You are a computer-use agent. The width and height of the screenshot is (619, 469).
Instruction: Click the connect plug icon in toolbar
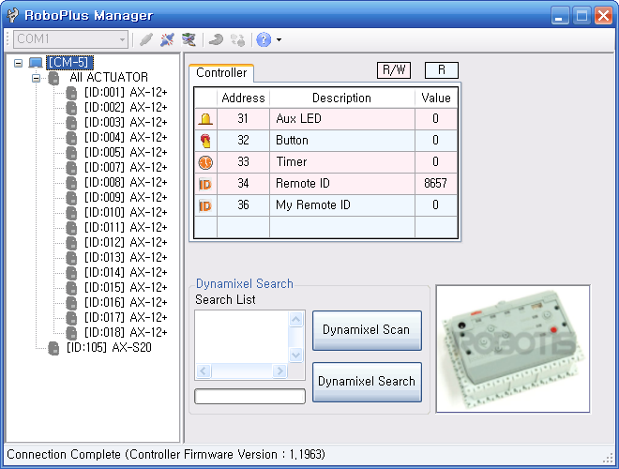tap(146, 39)
